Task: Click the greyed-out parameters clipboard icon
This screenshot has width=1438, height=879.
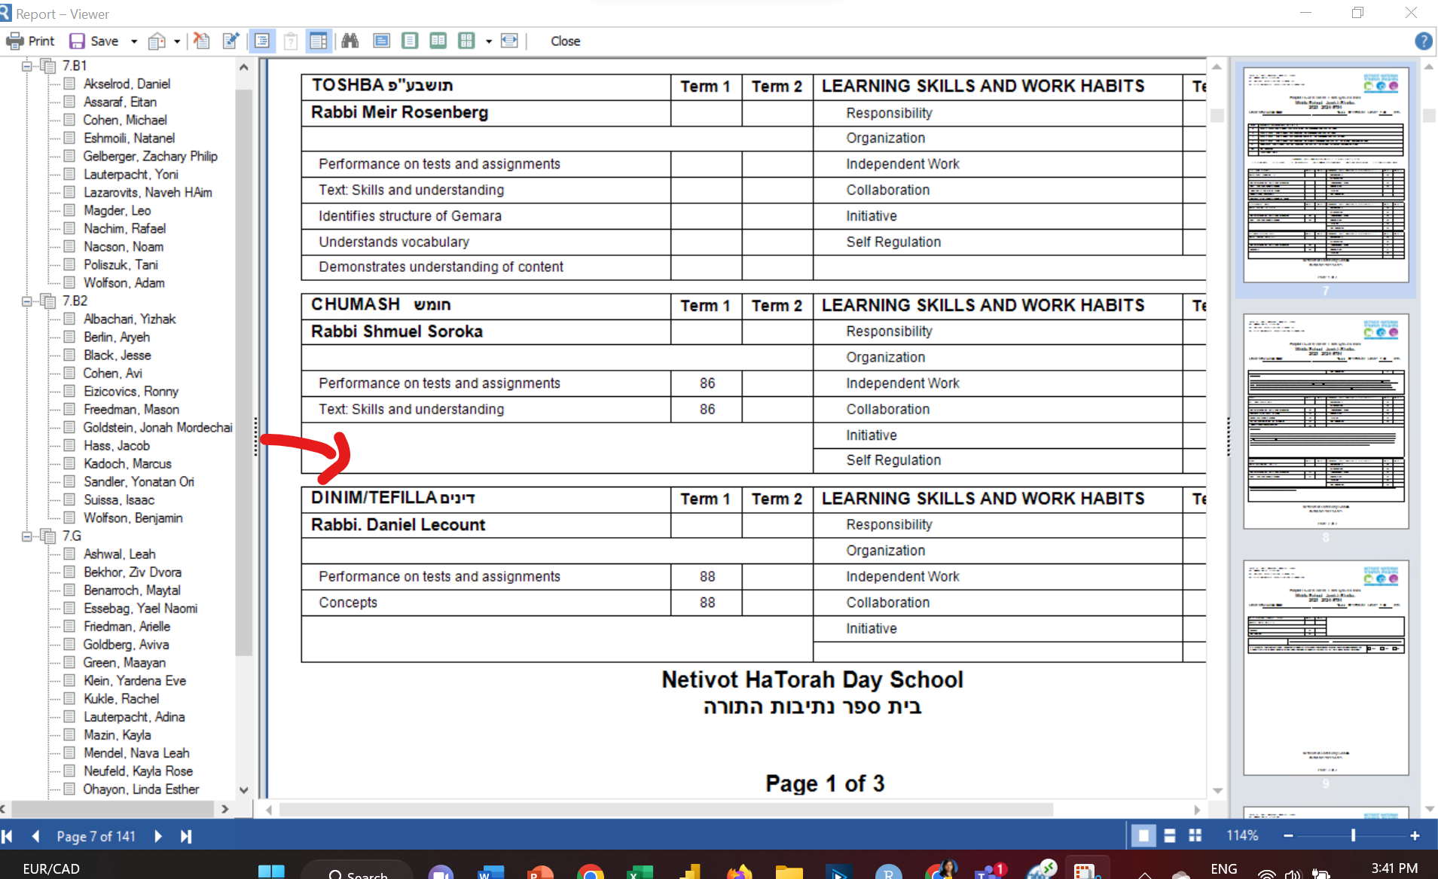Action: pyautogui.click(x=291, y=41)
